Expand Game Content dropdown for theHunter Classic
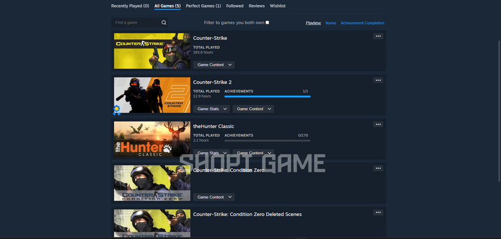 [x=253, y=153]
